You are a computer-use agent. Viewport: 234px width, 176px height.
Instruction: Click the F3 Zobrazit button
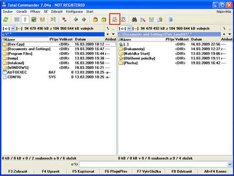tap(18, 171)
